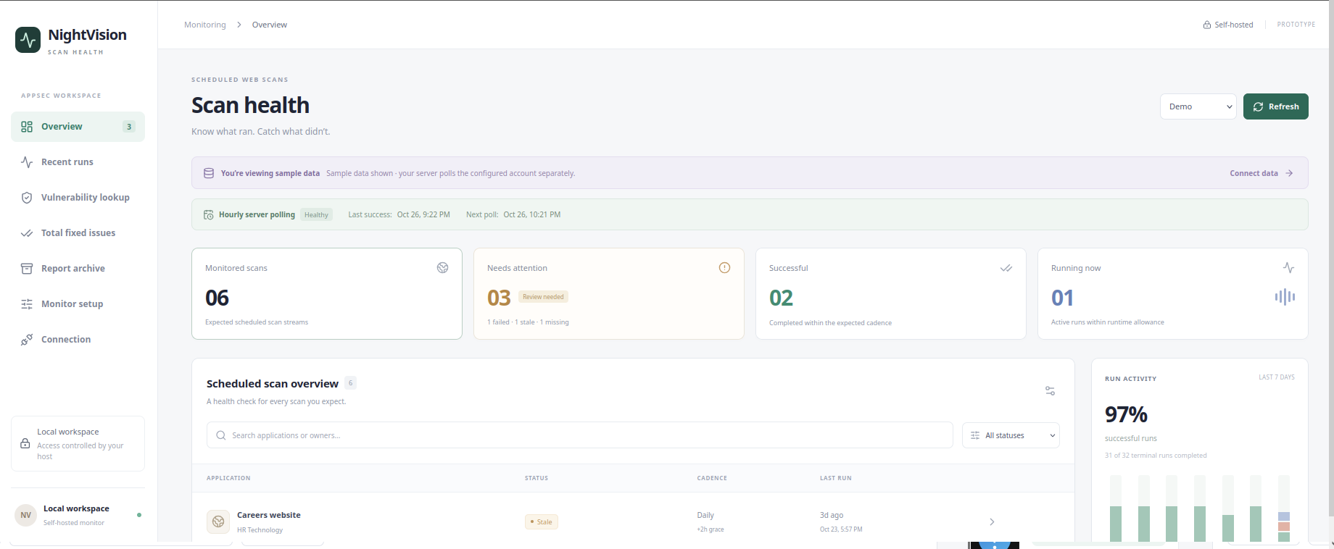
Task: Open the All statuses filter dropdown
Action: (x=1011, y=435)
